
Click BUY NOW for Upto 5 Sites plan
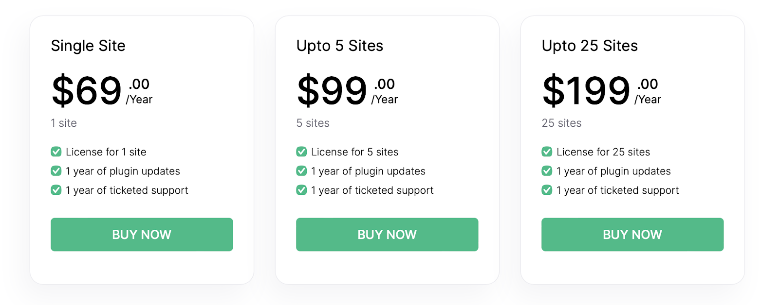tap(387, 235)
